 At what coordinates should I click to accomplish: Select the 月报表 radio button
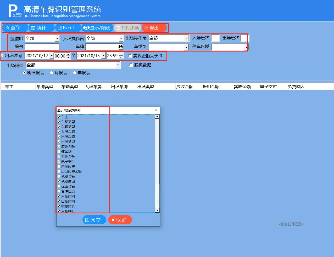point(52,73)
